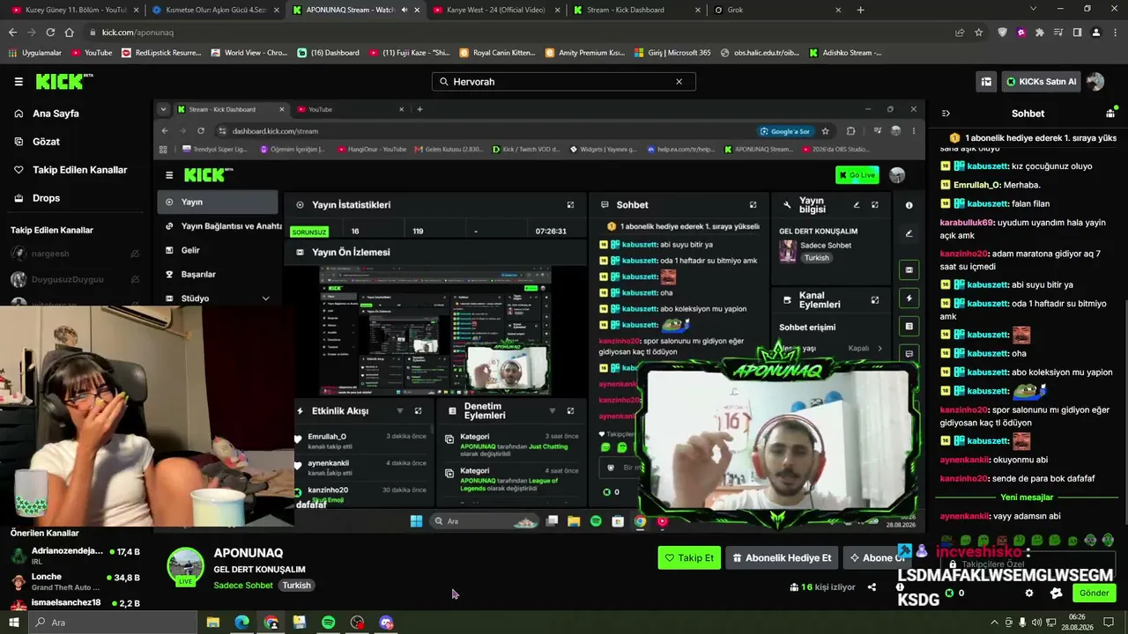Click the Yeni mesajlar divider in chat
The width and height of the screenshot is (1128, 634).
1027,498
